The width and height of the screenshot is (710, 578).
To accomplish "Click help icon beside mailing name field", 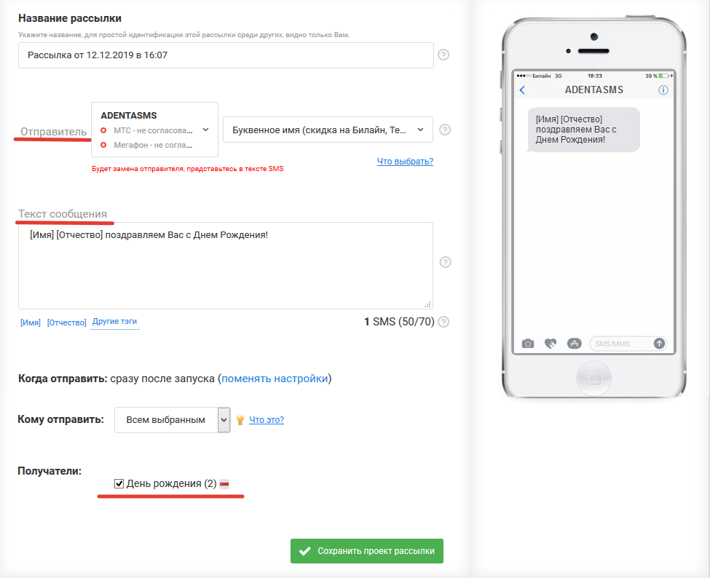I will point(443,55).
